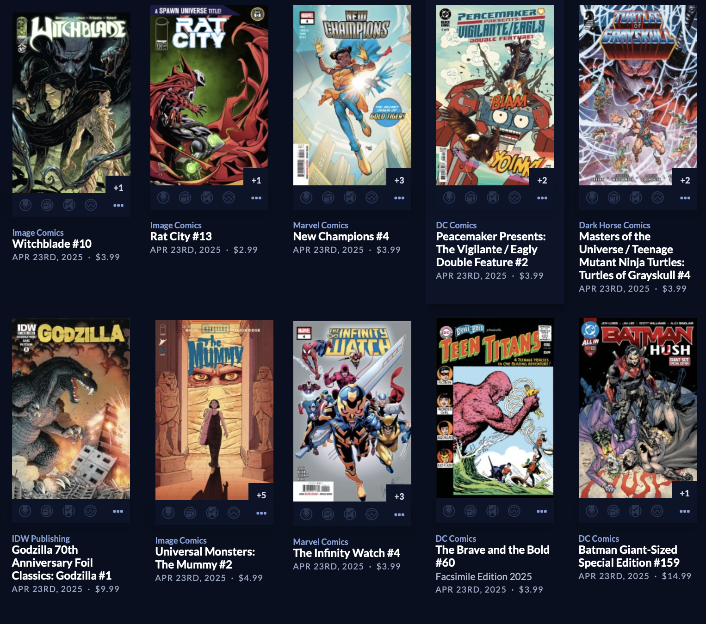Screen dimensions: 706x624
Task: Open the Godzilla cover thumbnail
Action: [x=71, y=409]
